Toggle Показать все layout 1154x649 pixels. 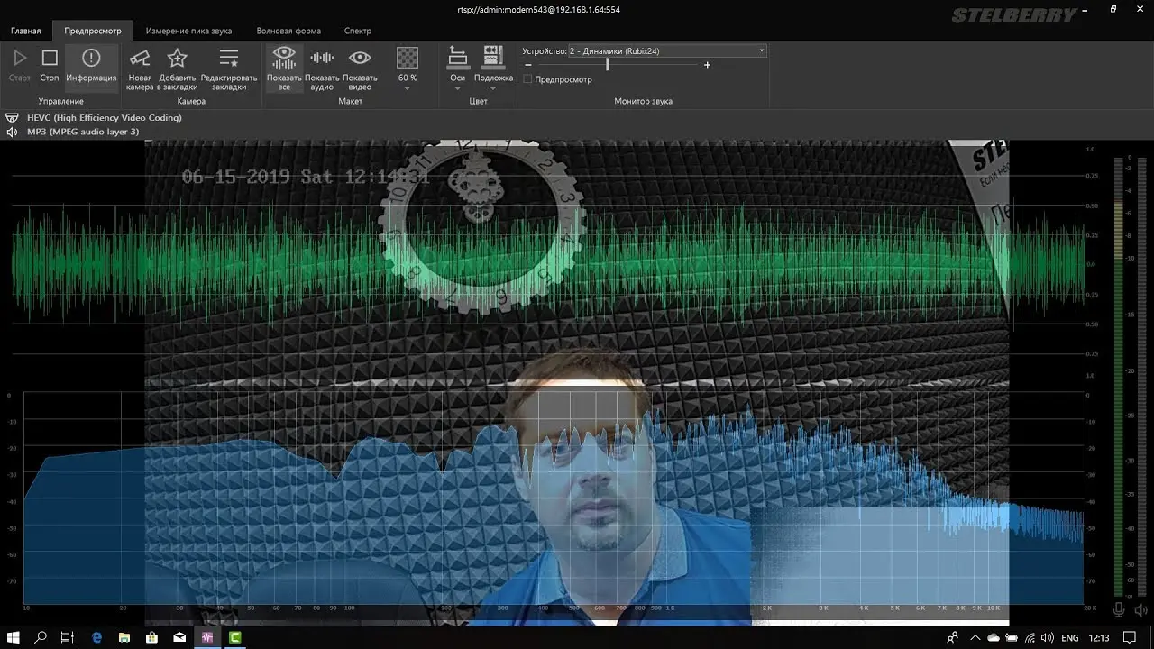[x=284, y=67]
